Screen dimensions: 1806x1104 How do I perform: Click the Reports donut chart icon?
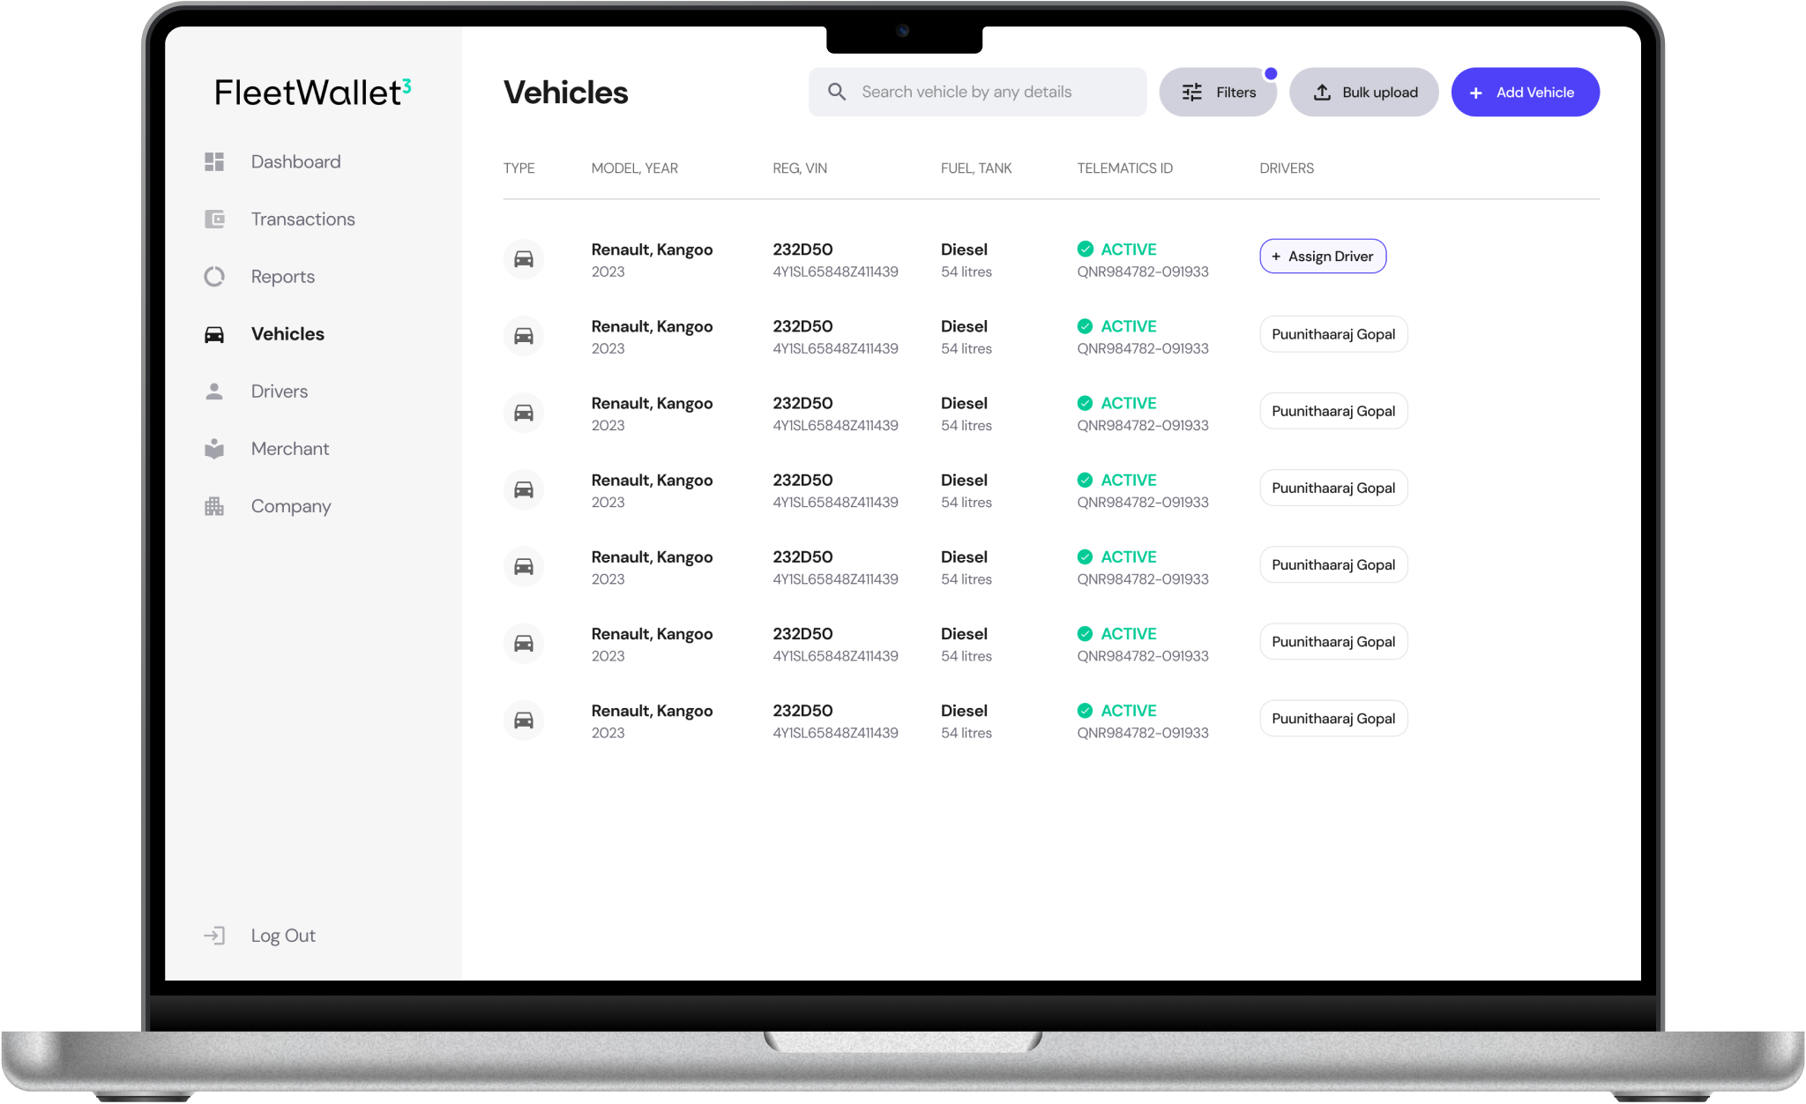(x=214, y=277)
